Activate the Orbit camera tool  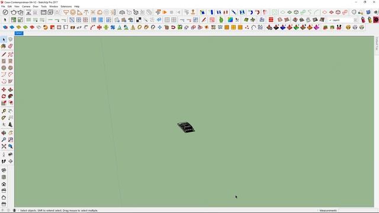click(x=4, y=133)
